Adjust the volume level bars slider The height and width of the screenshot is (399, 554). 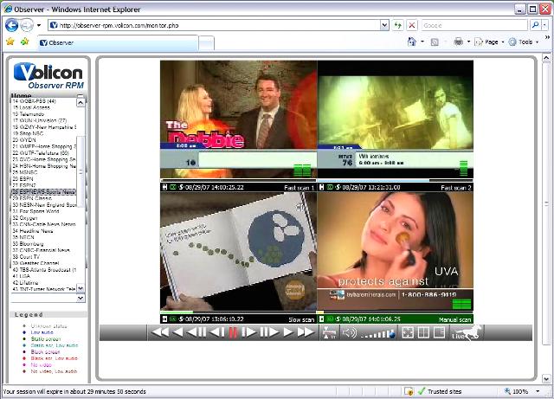click(x=378, y=333)
